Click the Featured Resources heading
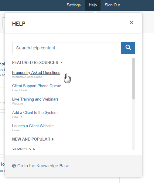154x183 pixels. tap(35, 62)
